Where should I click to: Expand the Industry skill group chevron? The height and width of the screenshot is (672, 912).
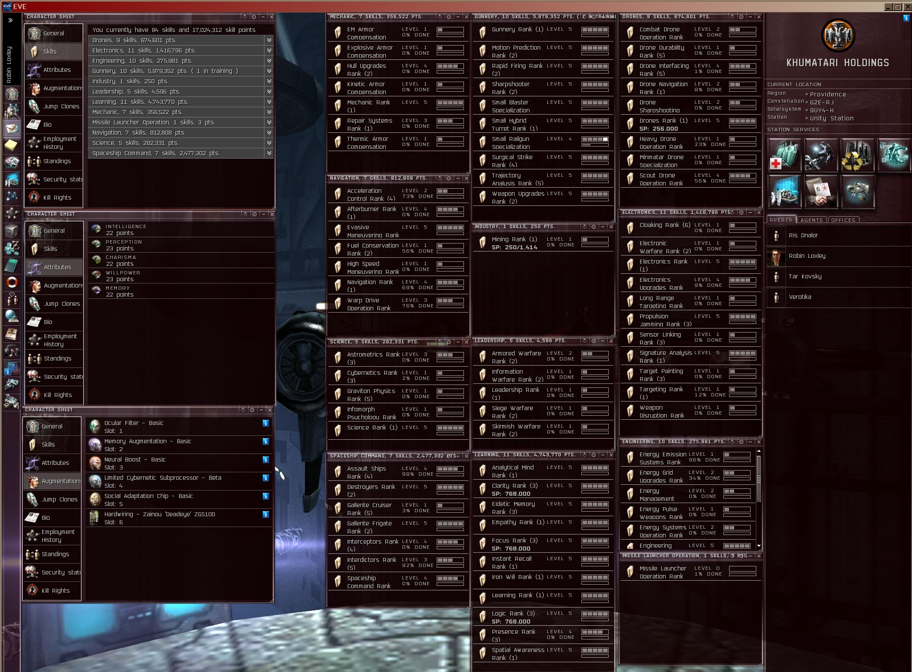pyautogui.click(x=269, y=82)
